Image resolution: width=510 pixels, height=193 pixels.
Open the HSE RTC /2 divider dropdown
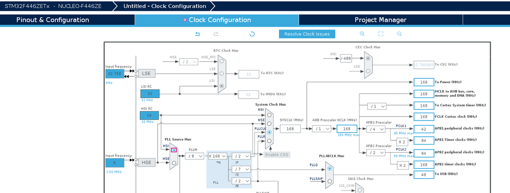pyautogui.click(x=189, y=61)
